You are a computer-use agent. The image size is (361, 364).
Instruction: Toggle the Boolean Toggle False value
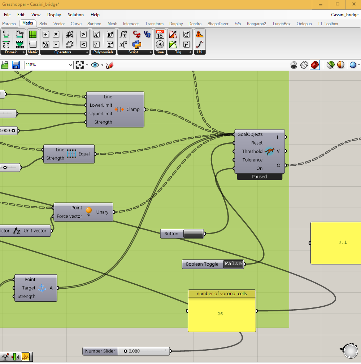tap(233, 264)
